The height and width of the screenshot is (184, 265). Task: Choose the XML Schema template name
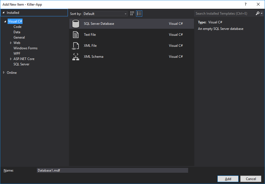tap(93, 57)
